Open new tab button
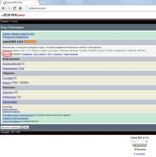The width and height of the screenshot is (156, 157). [42, 3]
